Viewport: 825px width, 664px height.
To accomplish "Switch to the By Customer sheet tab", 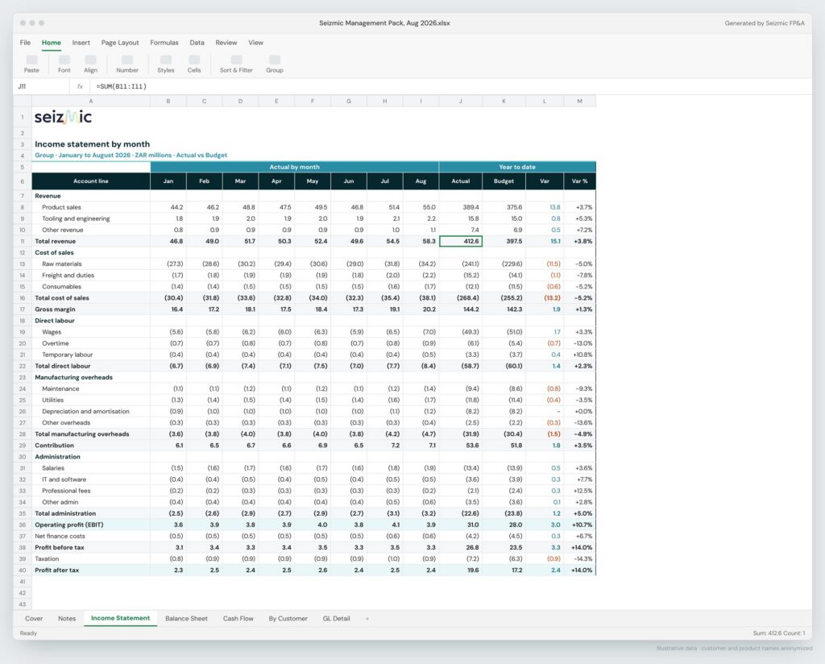I will (288, 619).
